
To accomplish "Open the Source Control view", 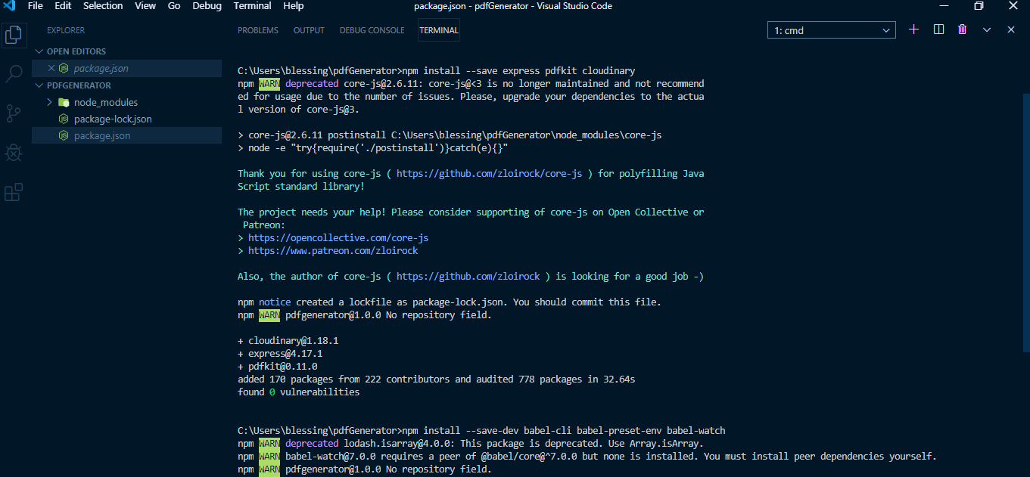I will 14,113.
